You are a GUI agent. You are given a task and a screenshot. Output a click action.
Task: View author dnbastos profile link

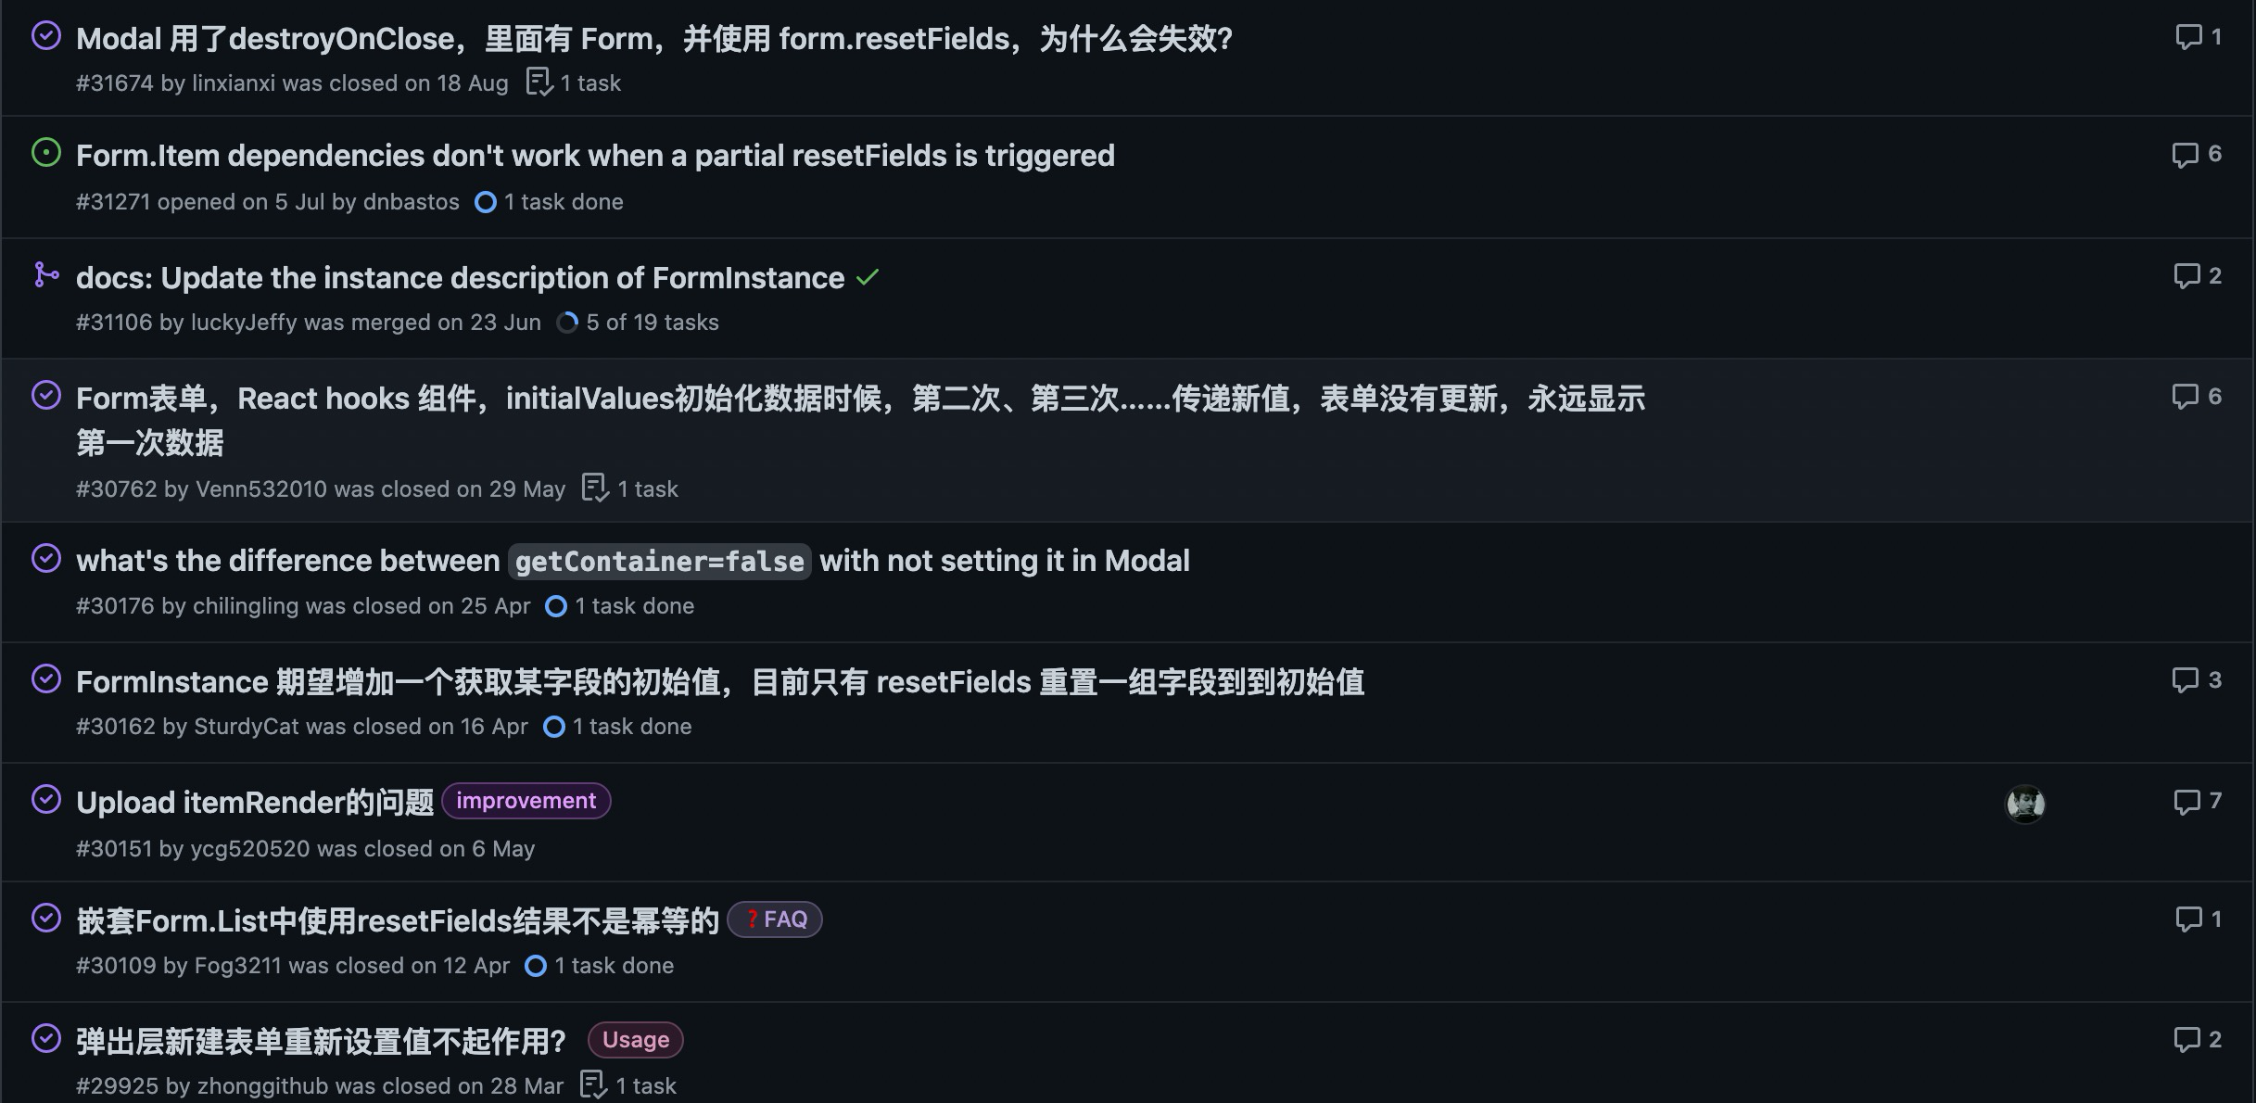411,202
